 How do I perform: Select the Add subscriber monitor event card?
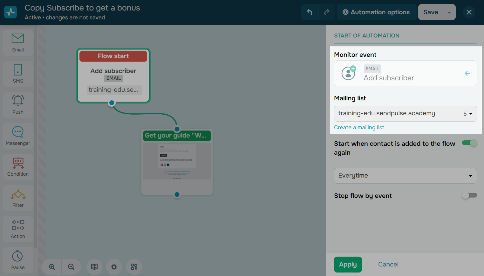pyautogui.click(x=405, y=73)
